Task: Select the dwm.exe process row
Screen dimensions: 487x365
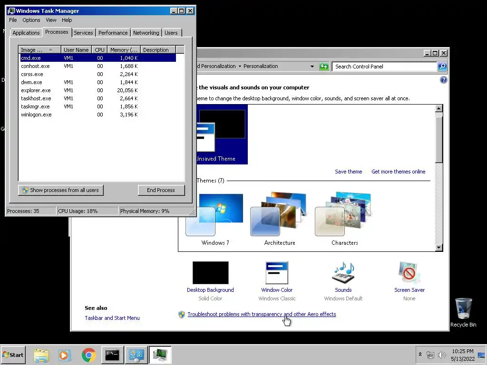Action: 98,82
